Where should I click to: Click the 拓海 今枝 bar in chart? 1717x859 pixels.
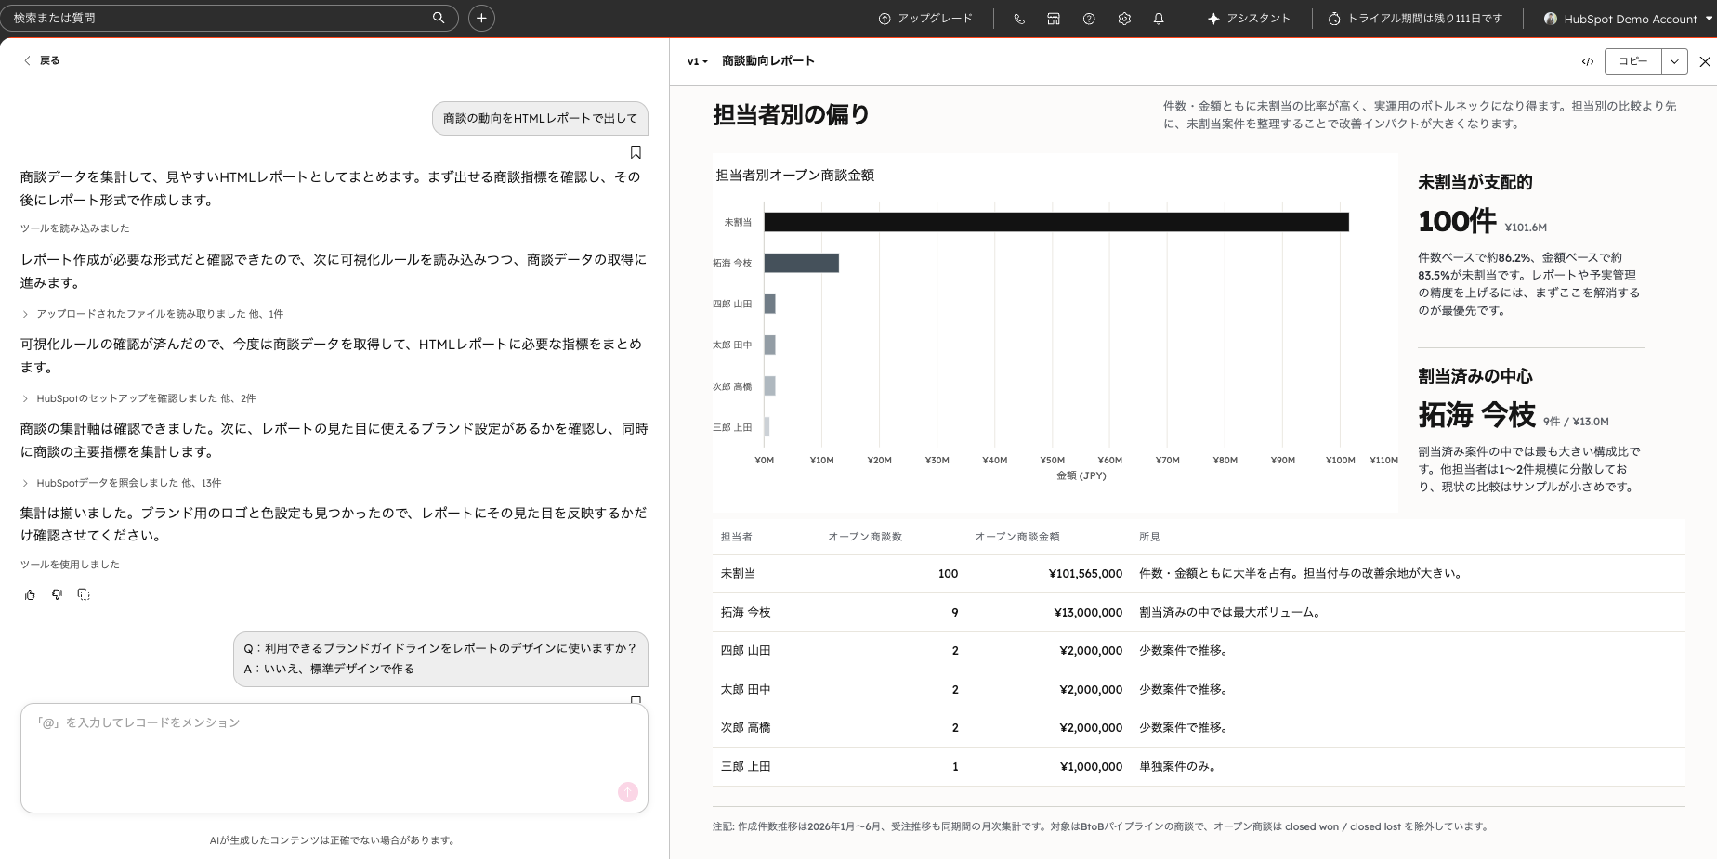[802, 263]
